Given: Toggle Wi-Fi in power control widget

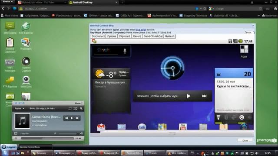Looking at the screenshot, I should click(218, 117).
